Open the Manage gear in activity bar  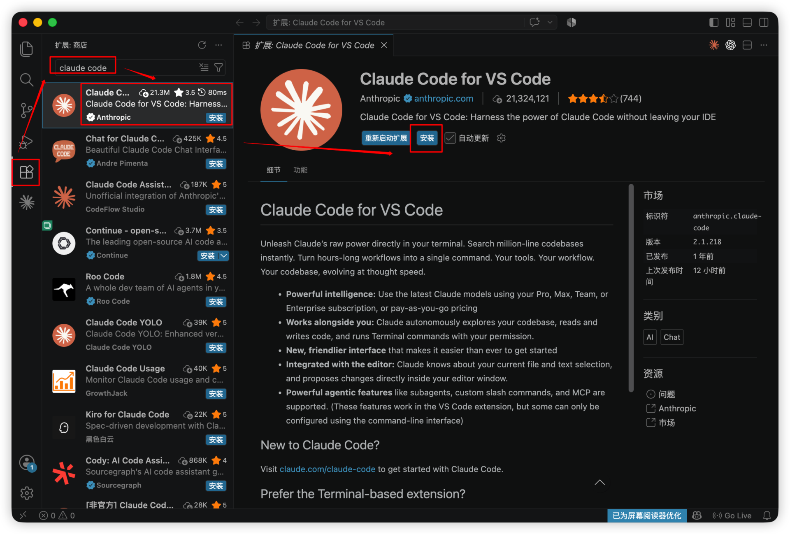27,493
